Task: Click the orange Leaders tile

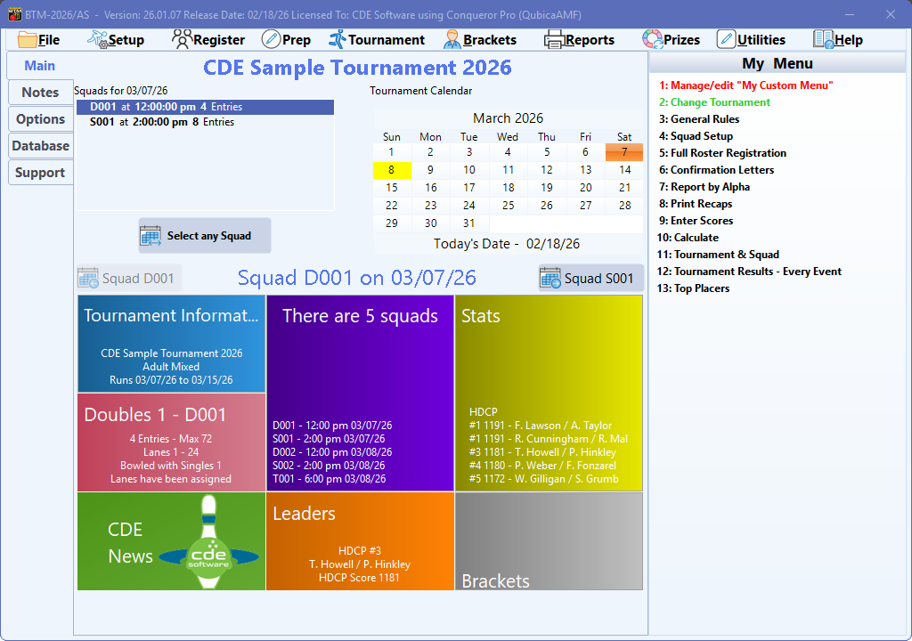Action: pos(360,541)
